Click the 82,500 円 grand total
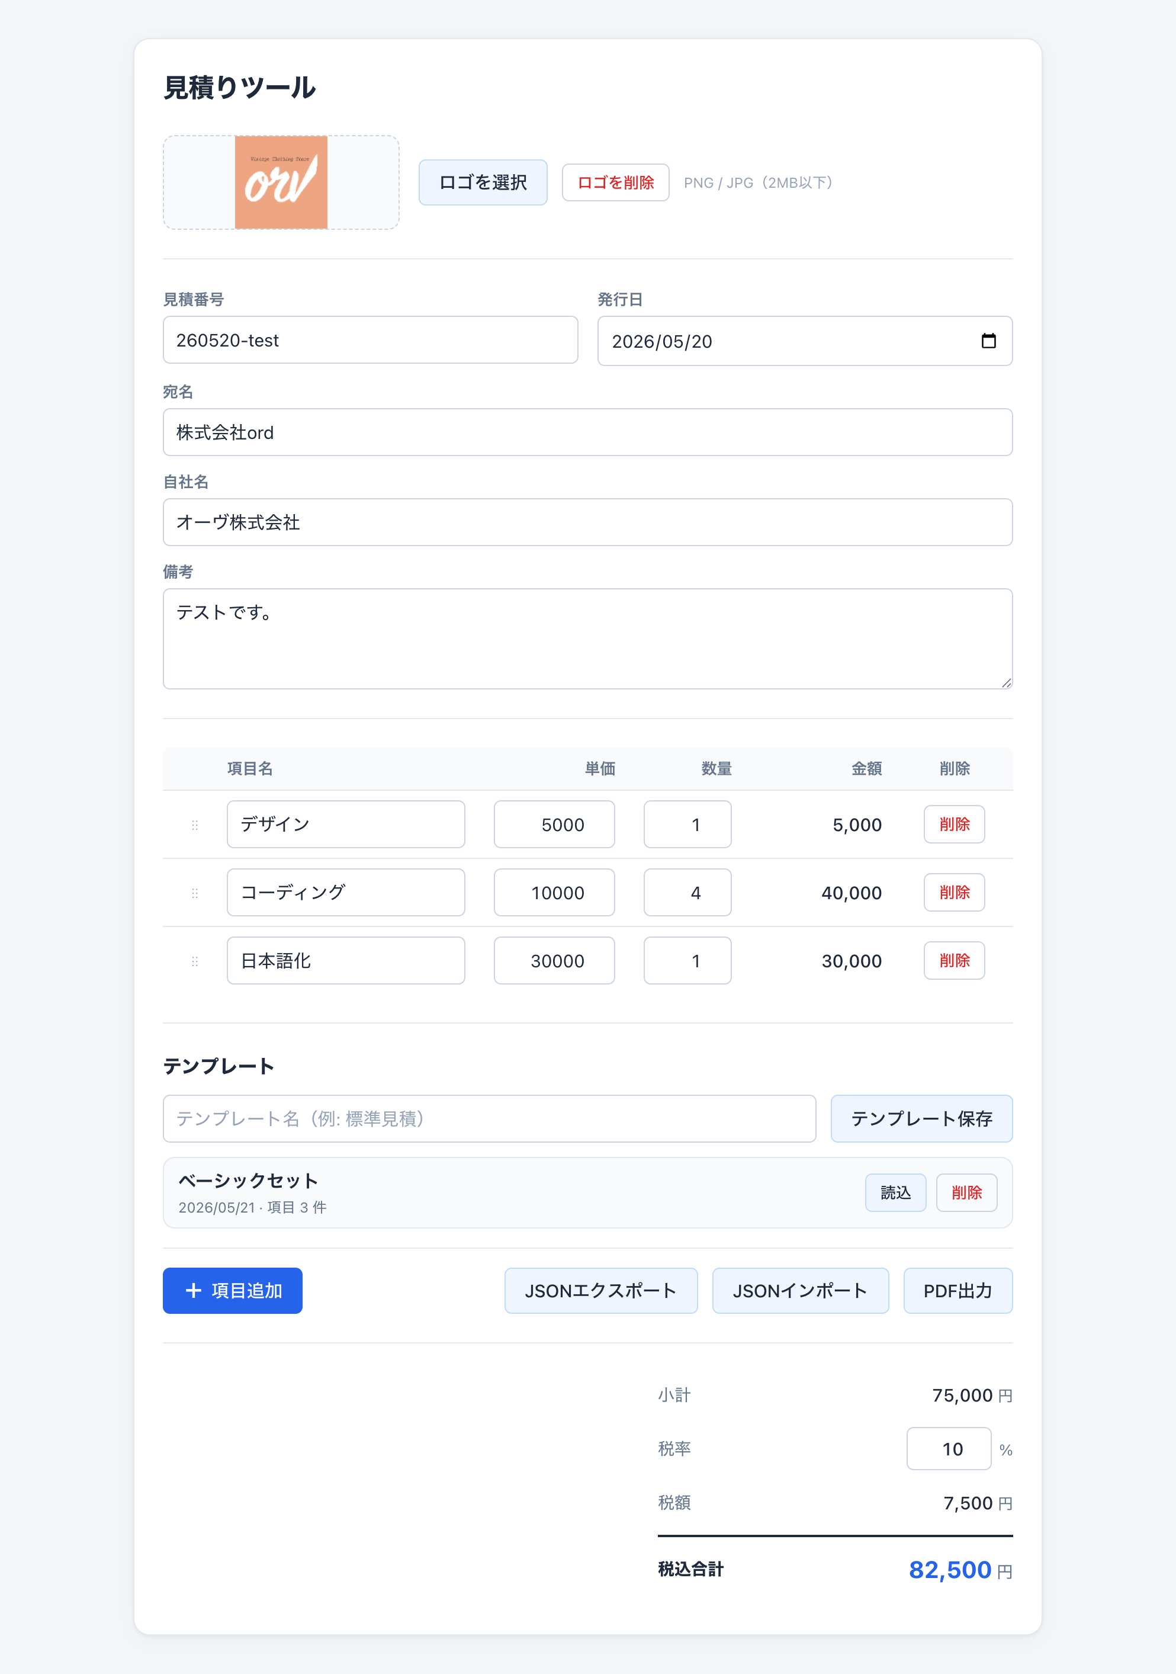Screen dimensions: 1176x1674 pos(960,1570)
